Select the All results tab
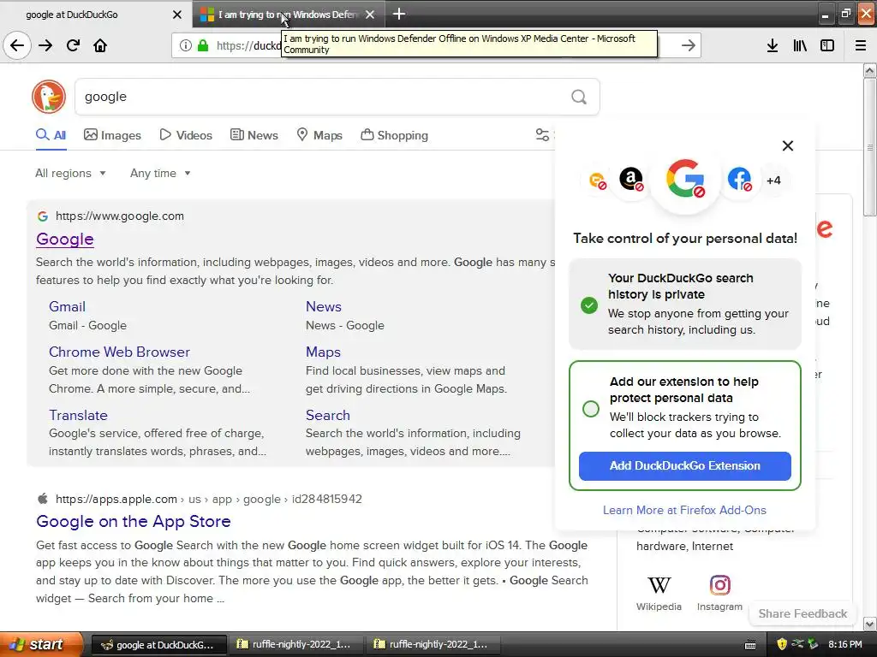Image resolution: width=877 pixels, height=657 pixels. [x=51, y=135]
